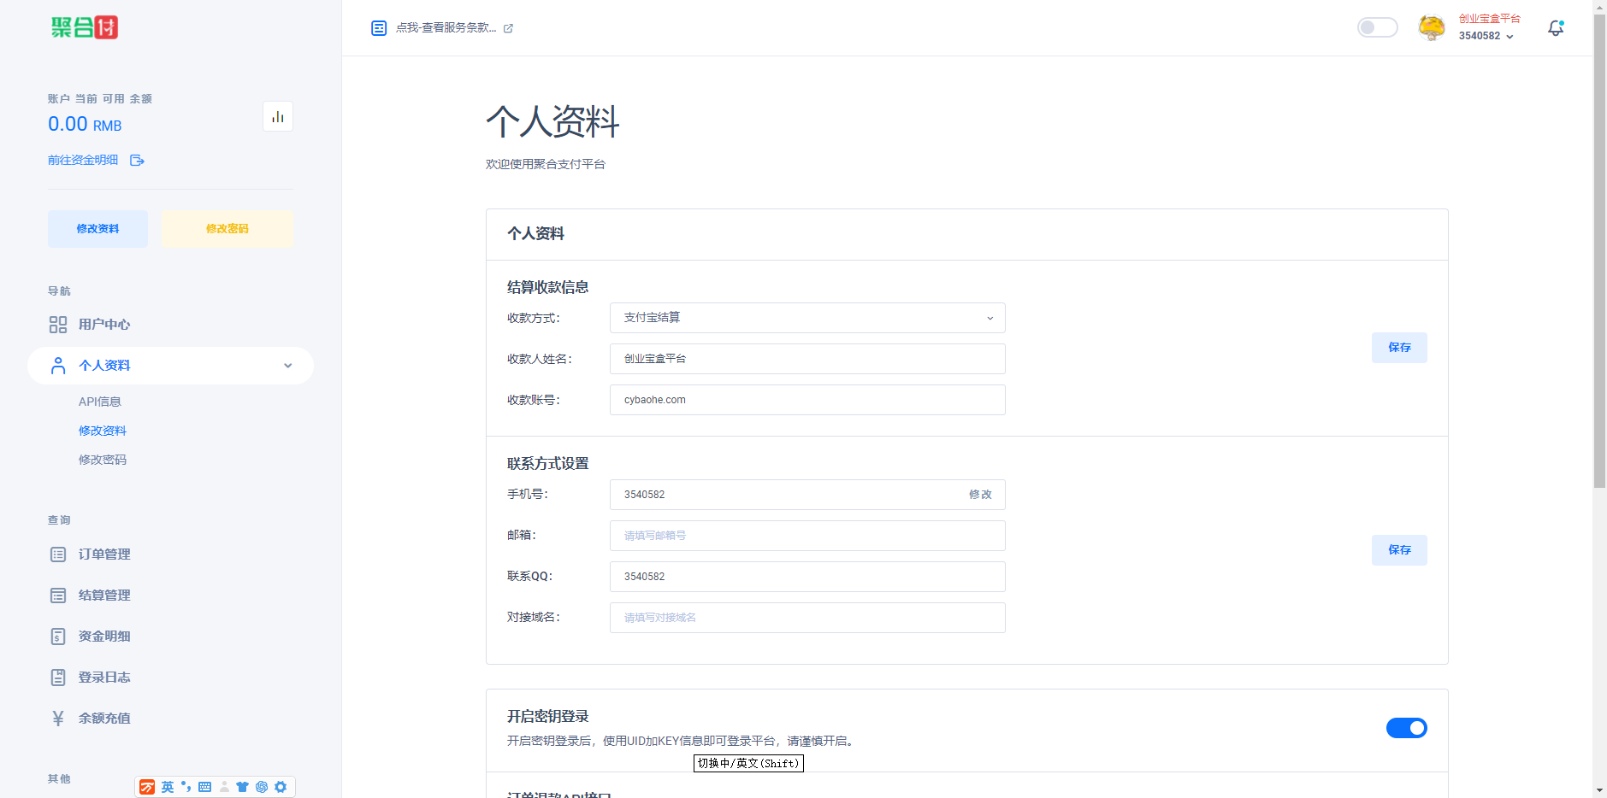Switch to the API信息 page
The image size is (1607, 798).
(100, 402)
